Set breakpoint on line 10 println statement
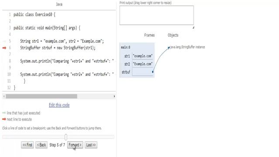Screen dimensions: 279x157 pos(67,74)
